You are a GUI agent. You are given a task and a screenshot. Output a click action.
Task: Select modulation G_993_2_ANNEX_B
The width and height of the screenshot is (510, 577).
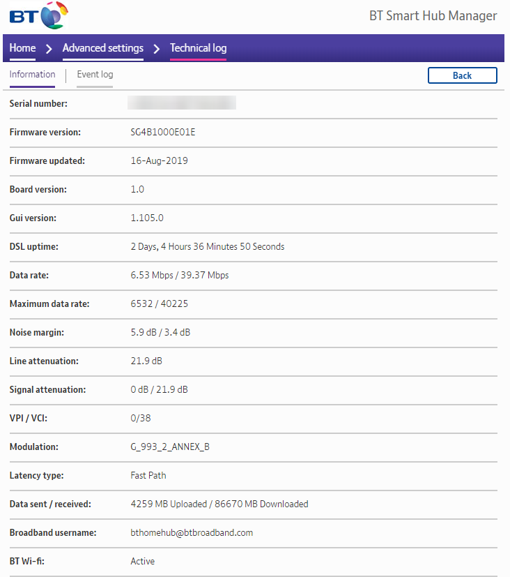(x=170, y=447)
